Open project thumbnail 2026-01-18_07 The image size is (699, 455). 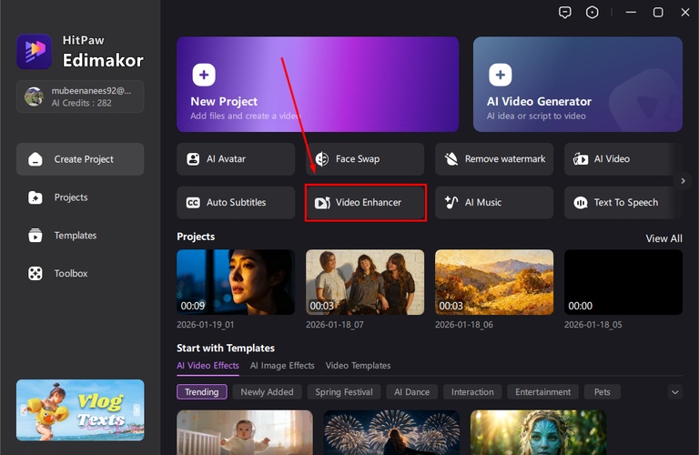click(365, 282)
